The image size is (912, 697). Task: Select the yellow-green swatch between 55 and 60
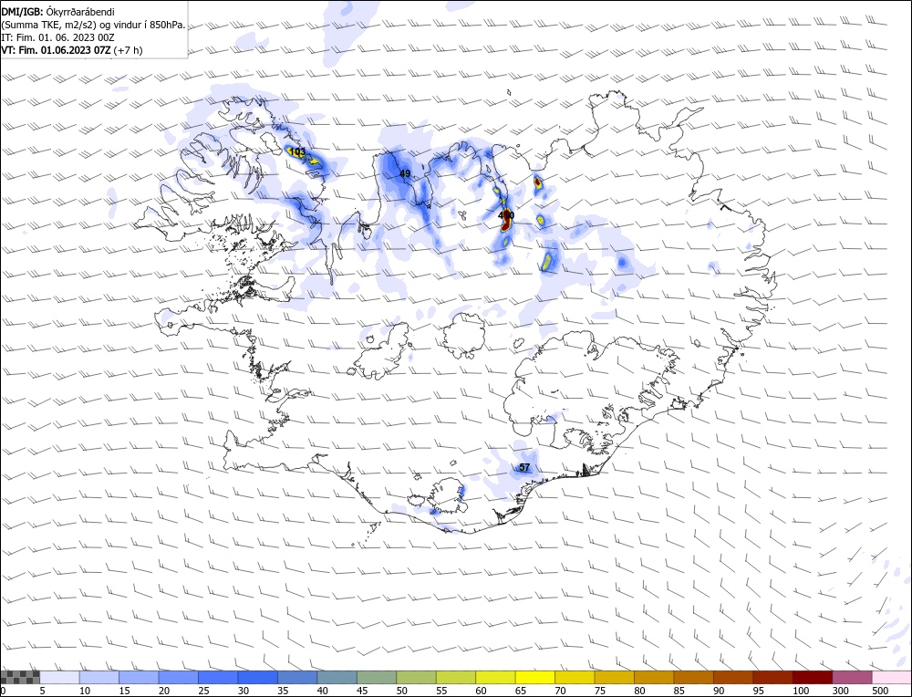[x=455, y=677]
